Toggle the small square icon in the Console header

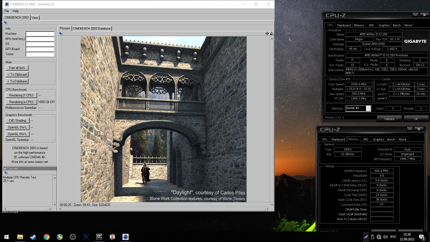(x=5, y=169)
